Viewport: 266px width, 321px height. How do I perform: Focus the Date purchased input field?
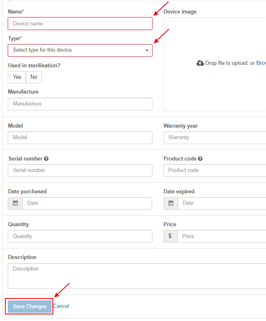click(87, 203)
